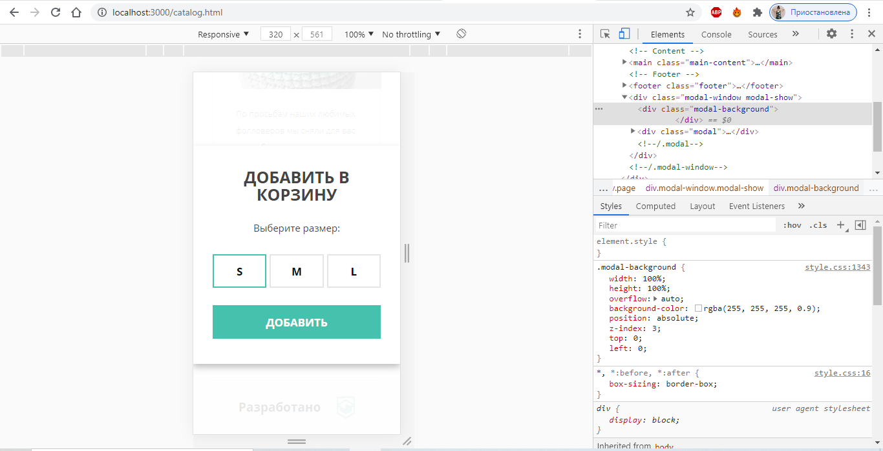Click the ДОБАВИТЬ button
Image resolution: width=883 pixels, height=451 pixels.
[297, 322]
